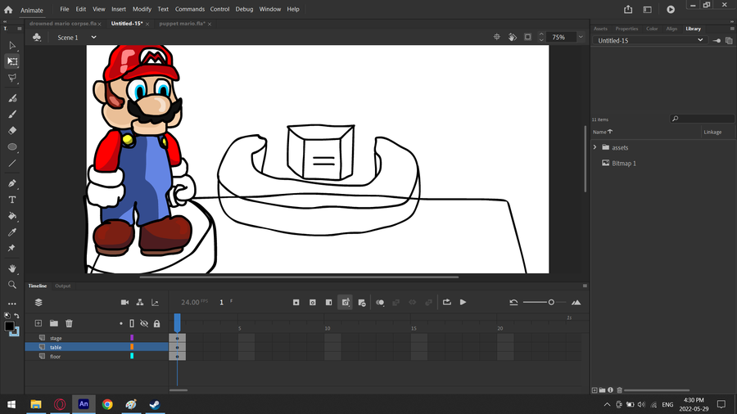Image resolution: width=737 pixels, height=414 pixels.
Task: Click the New Layer icon
Action: (x=38, y=323)
